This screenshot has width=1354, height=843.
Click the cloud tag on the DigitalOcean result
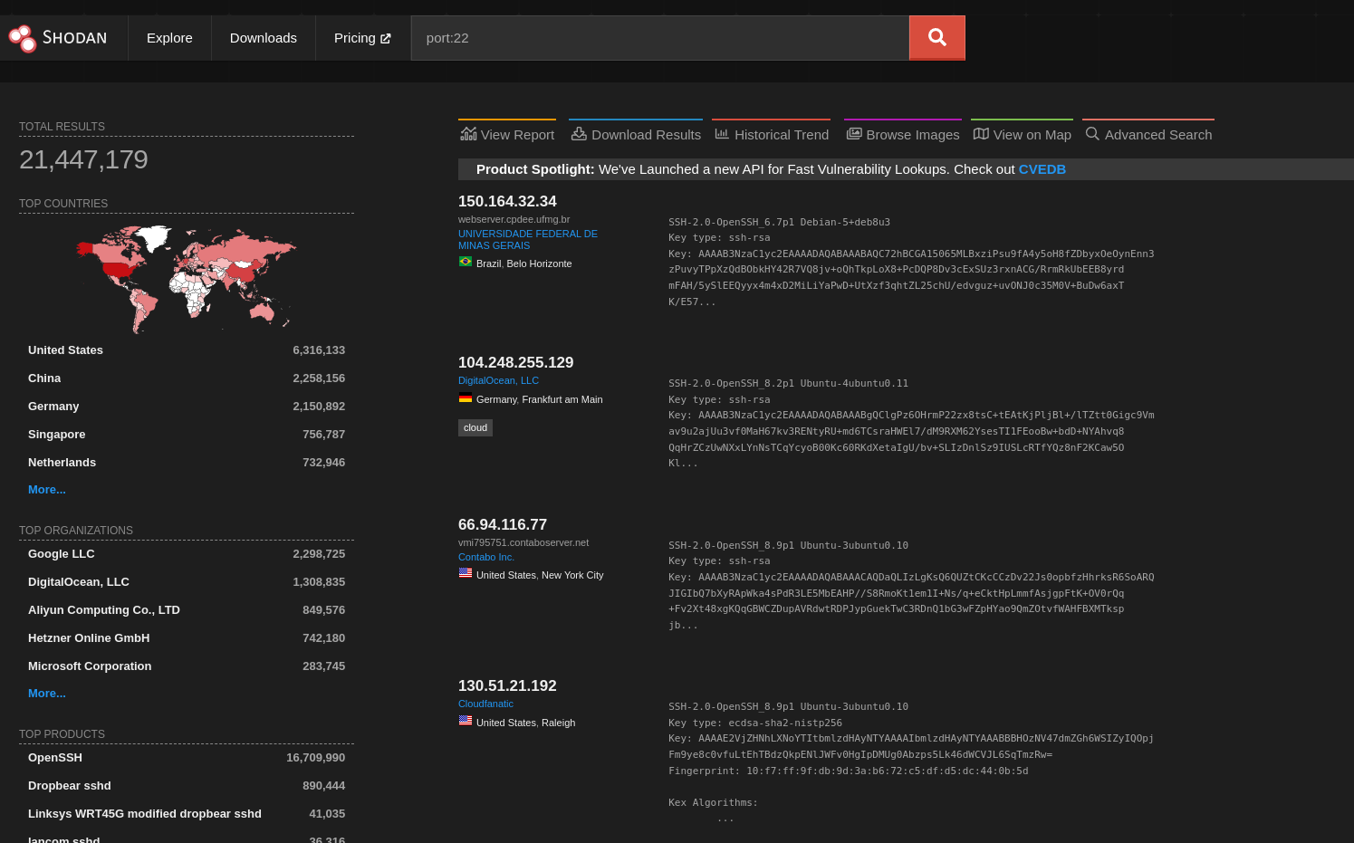475,426
